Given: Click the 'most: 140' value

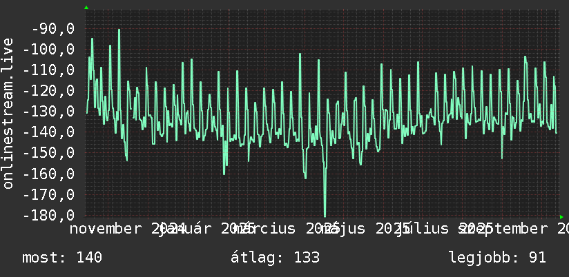Looking at the screenshot, I should pos(62,258).
